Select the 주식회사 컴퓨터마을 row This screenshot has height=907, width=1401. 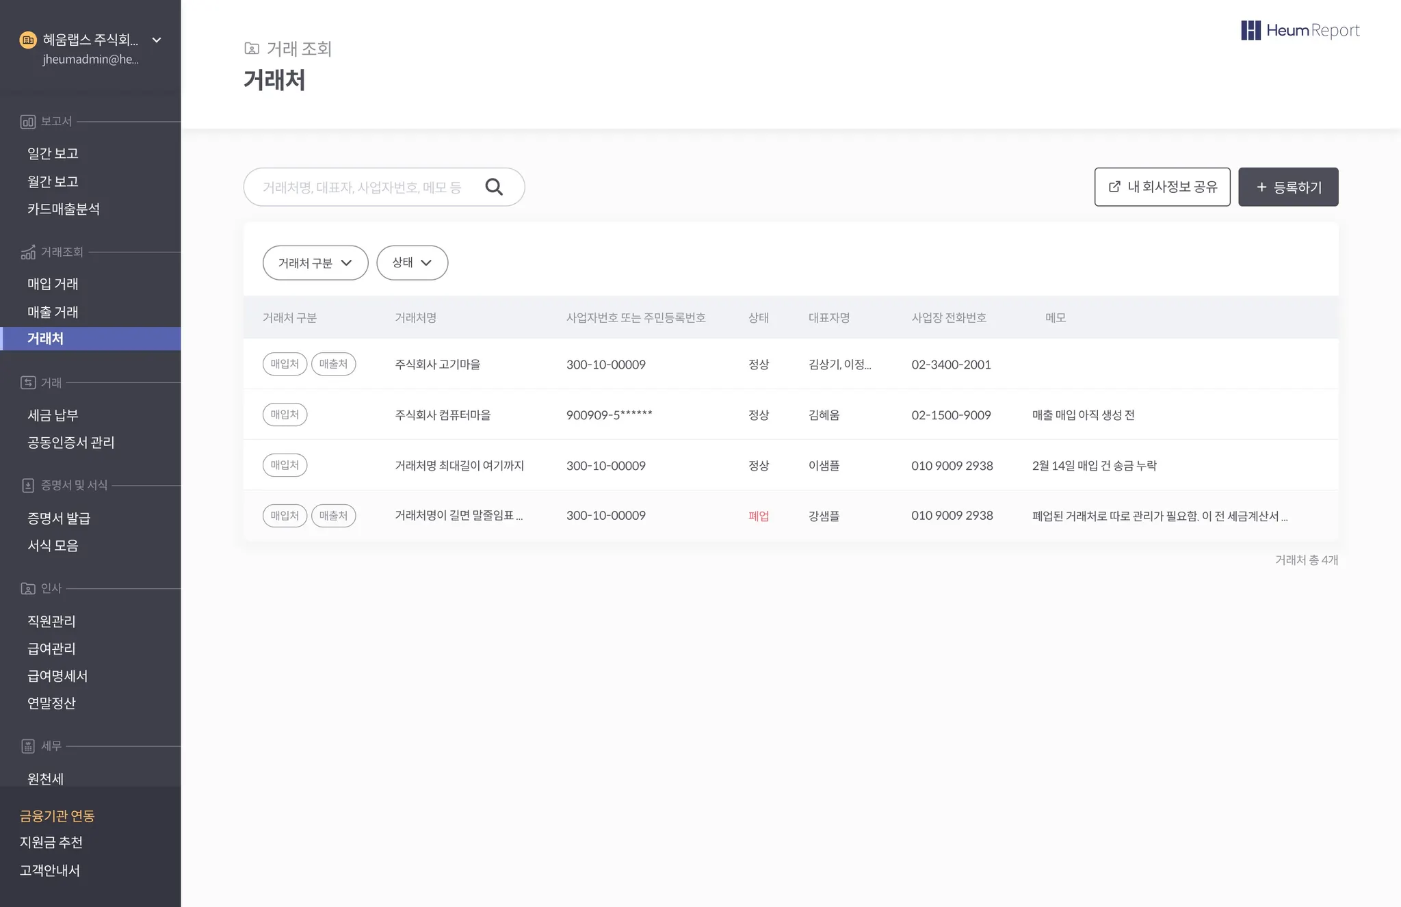pos(443,415)
